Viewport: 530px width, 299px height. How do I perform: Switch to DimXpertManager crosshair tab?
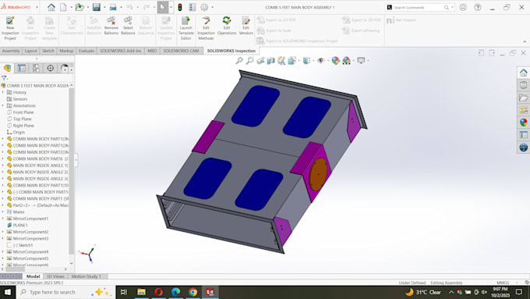[x=50, y=68]
